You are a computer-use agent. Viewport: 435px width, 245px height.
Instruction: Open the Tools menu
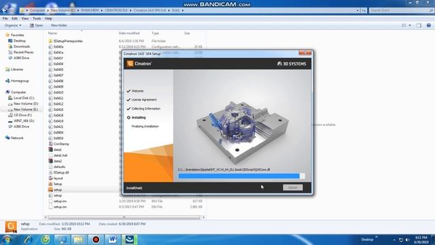(37, 18)
